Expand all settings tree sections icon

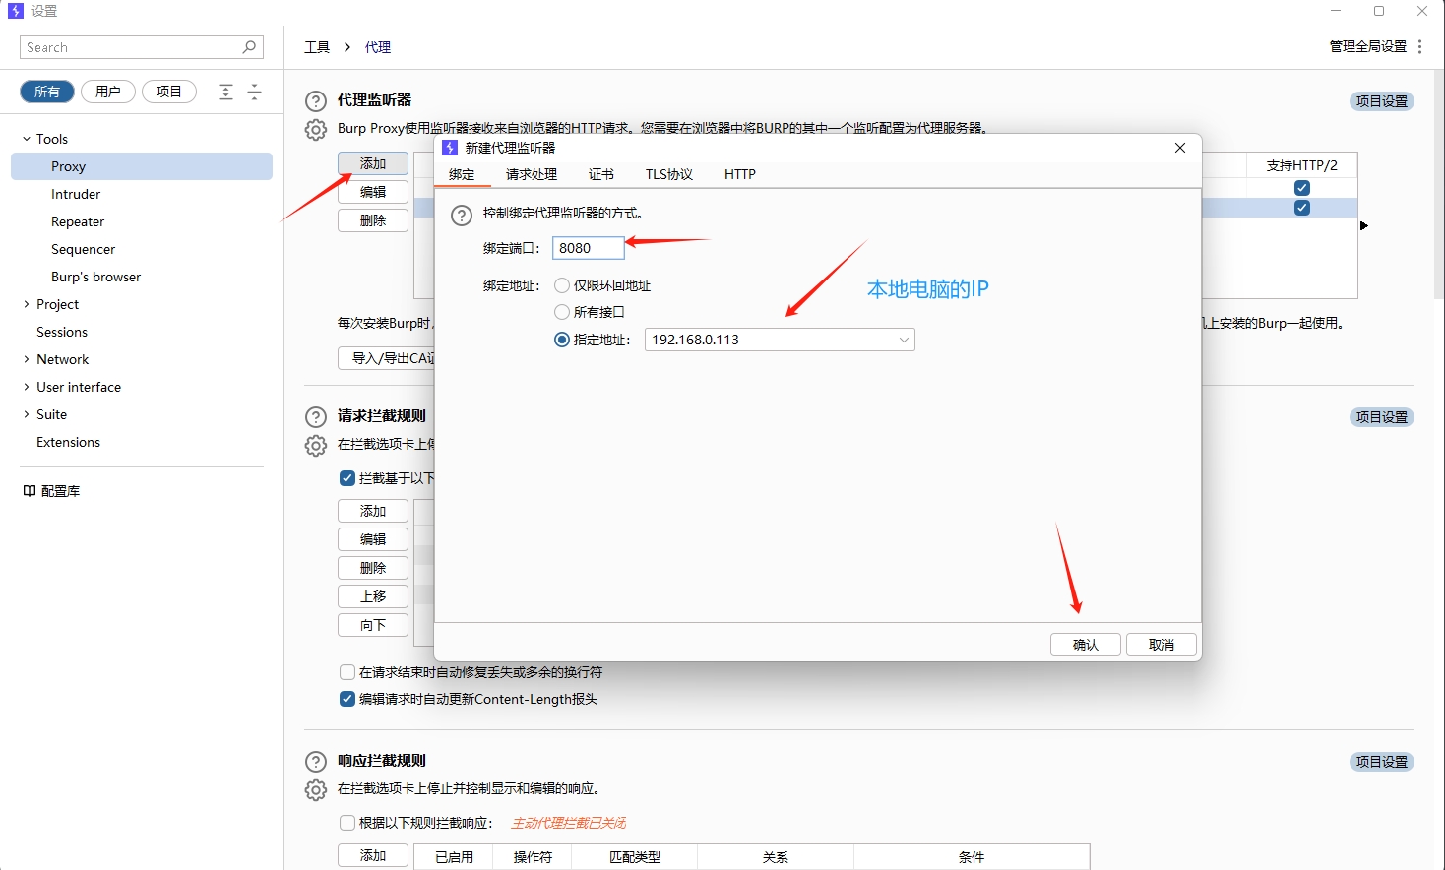click(225, 92)
